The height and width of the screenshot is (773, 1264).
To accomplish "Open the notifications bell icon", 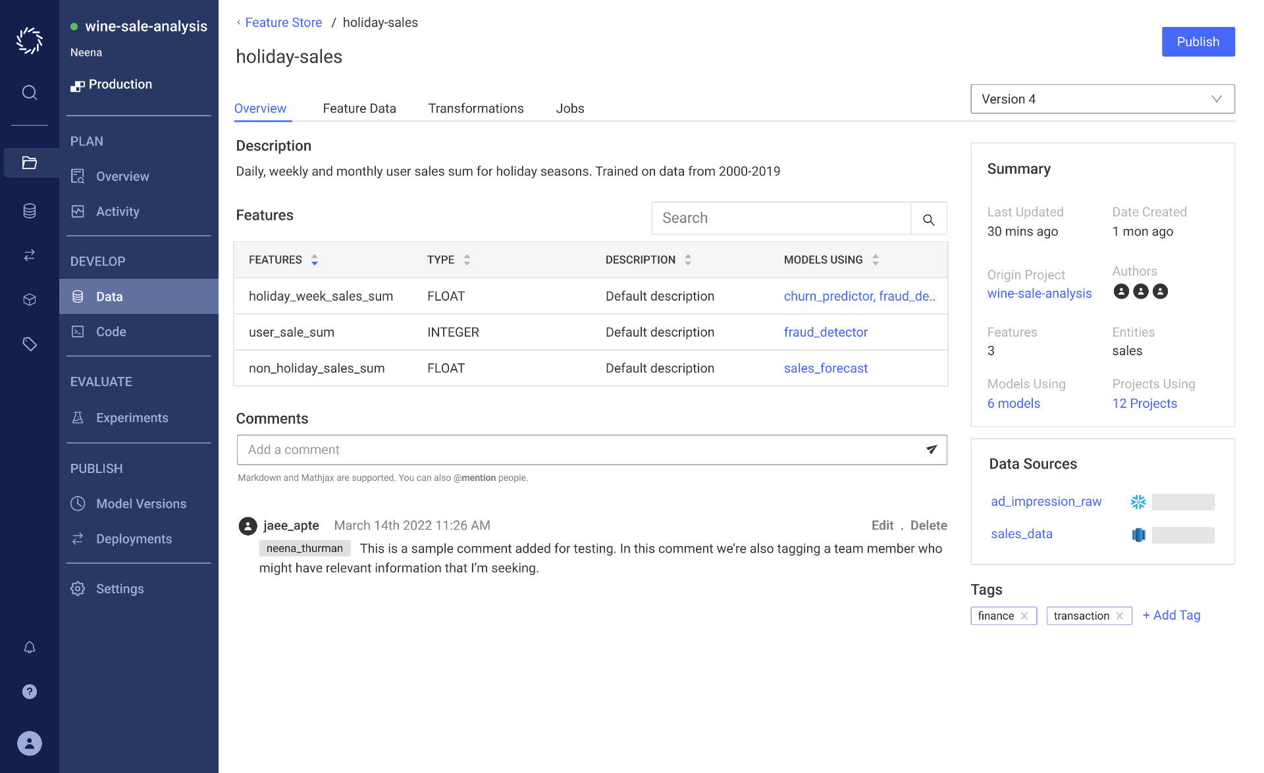I will coord(30,647).
